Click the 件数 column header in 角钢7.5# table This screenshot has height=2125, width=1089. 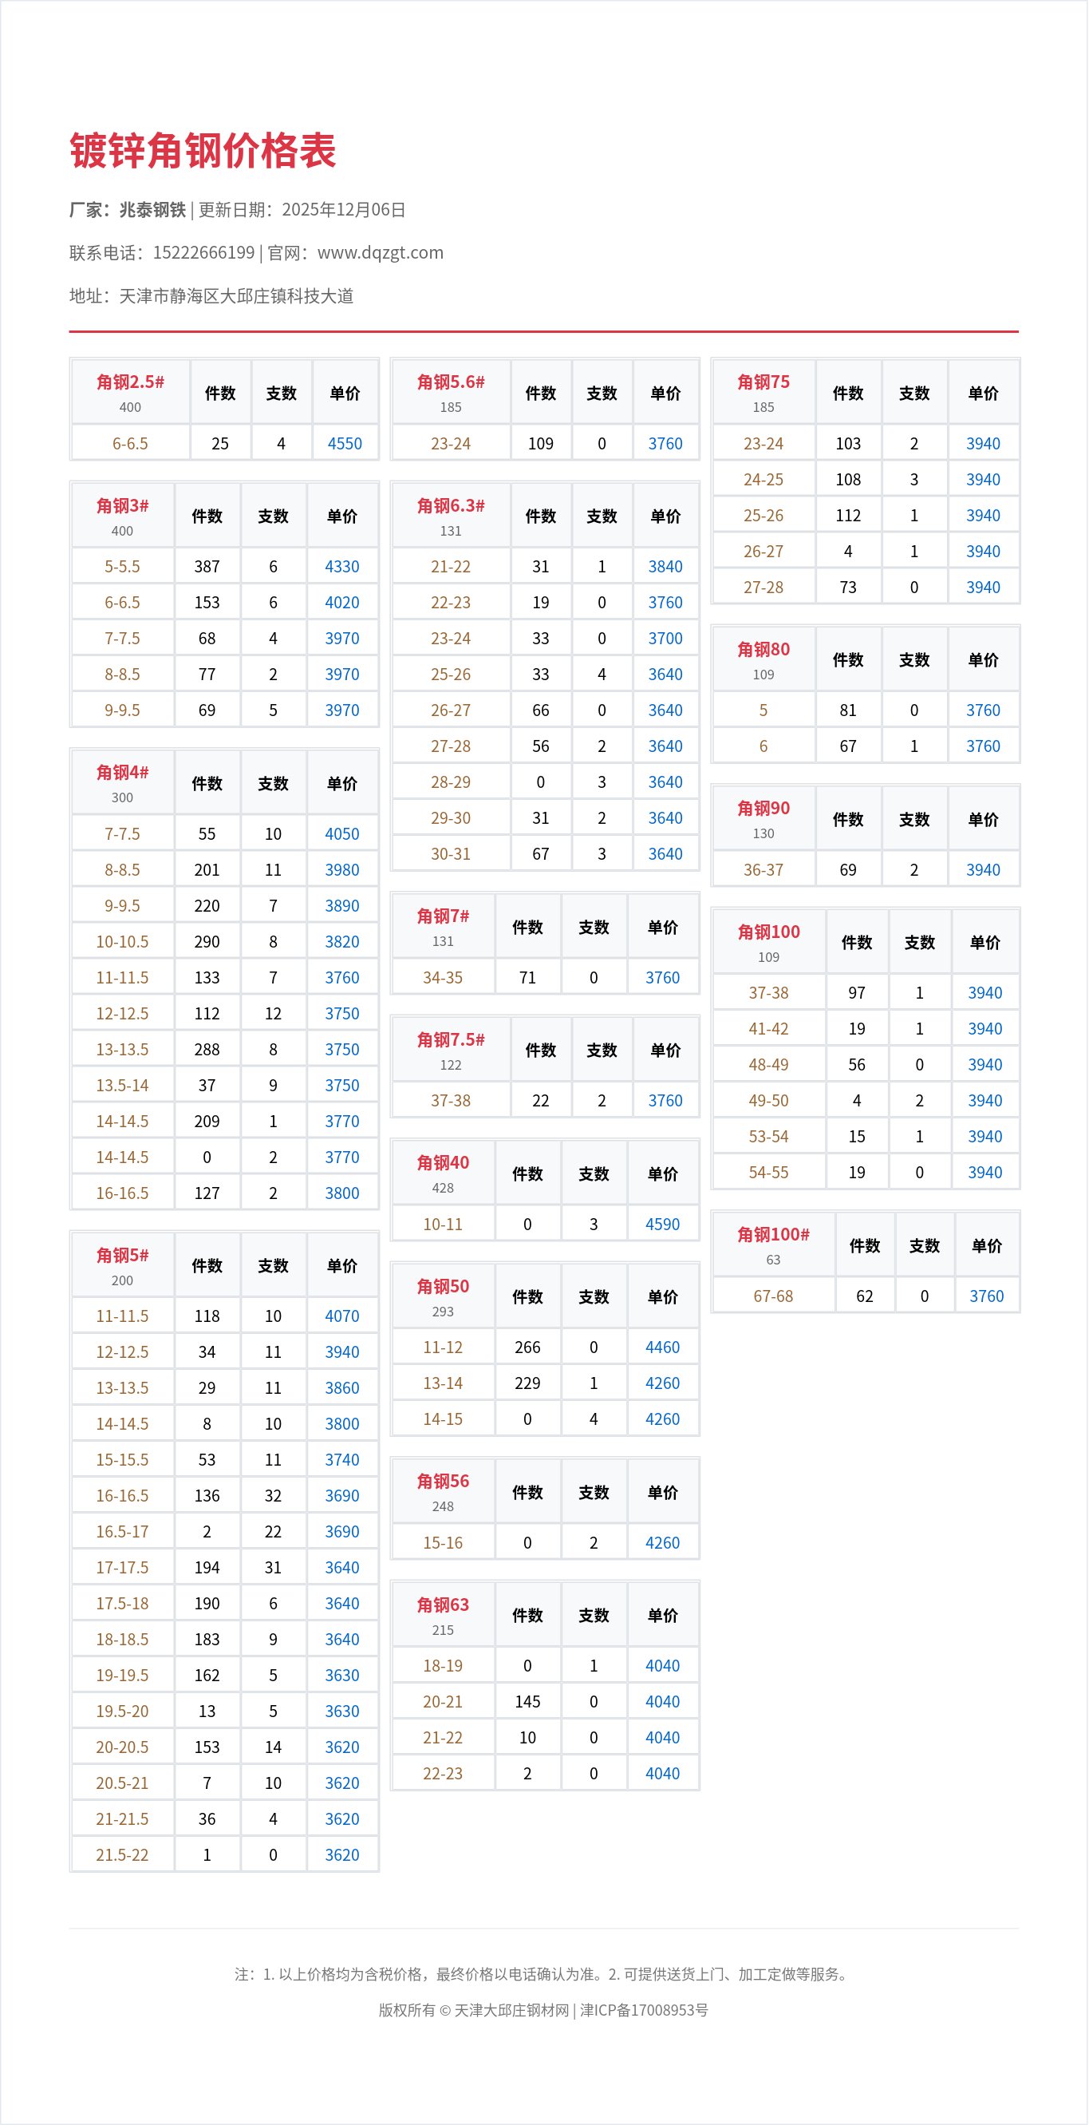[541, 1050]
